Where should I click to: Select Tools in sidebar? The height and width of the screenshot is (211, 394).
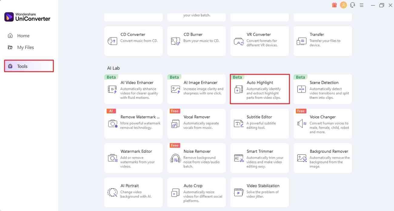coord(29,66)
